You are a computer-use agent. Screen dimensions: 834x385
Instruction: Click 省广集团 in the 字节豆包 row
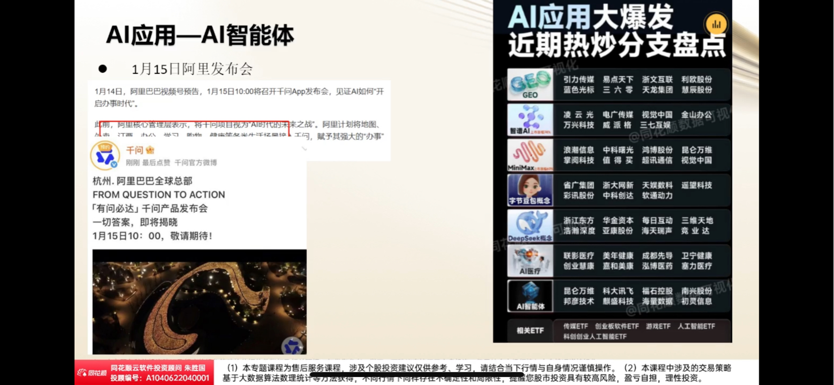pos(579,185)
